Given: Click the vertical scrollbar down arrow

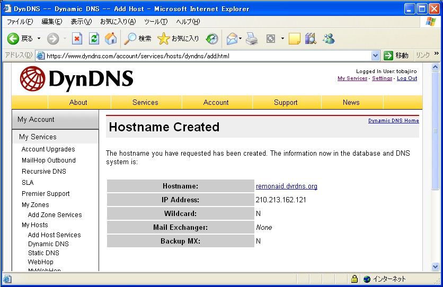Looking at the screenshot, I should pyautogui.click(x=435, y=266).
